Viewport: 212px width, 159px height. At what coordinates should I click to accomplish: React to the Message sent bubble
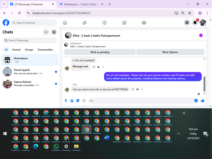tap(94, 67)
